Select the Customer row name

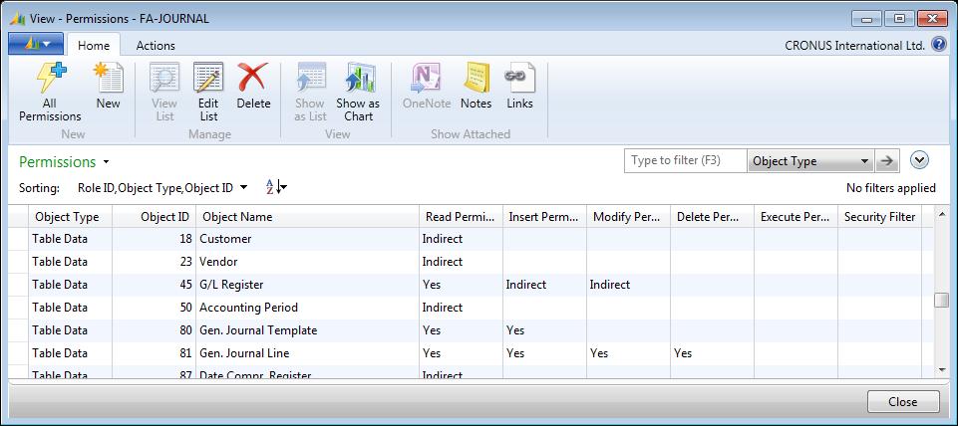[x=225, y=239]
